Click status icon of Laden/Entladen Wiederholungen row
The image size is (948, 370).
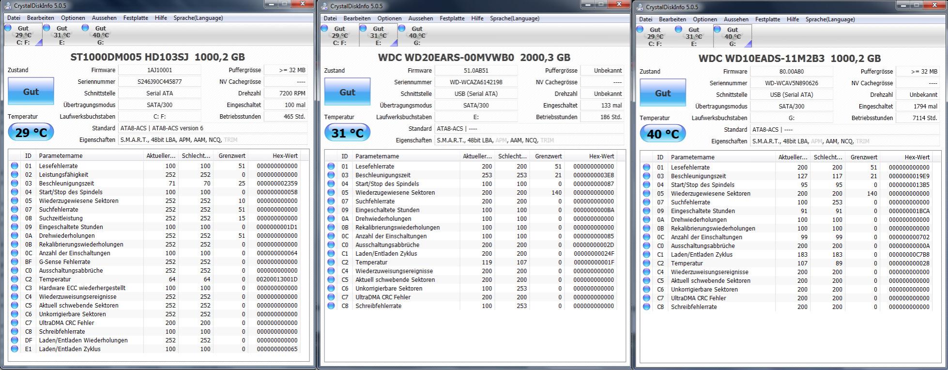pos(15,340)
